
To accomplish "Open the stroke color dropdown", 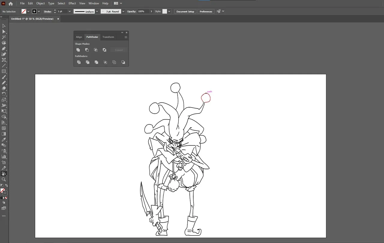I will pyautogui.click(x=39, y=11).
